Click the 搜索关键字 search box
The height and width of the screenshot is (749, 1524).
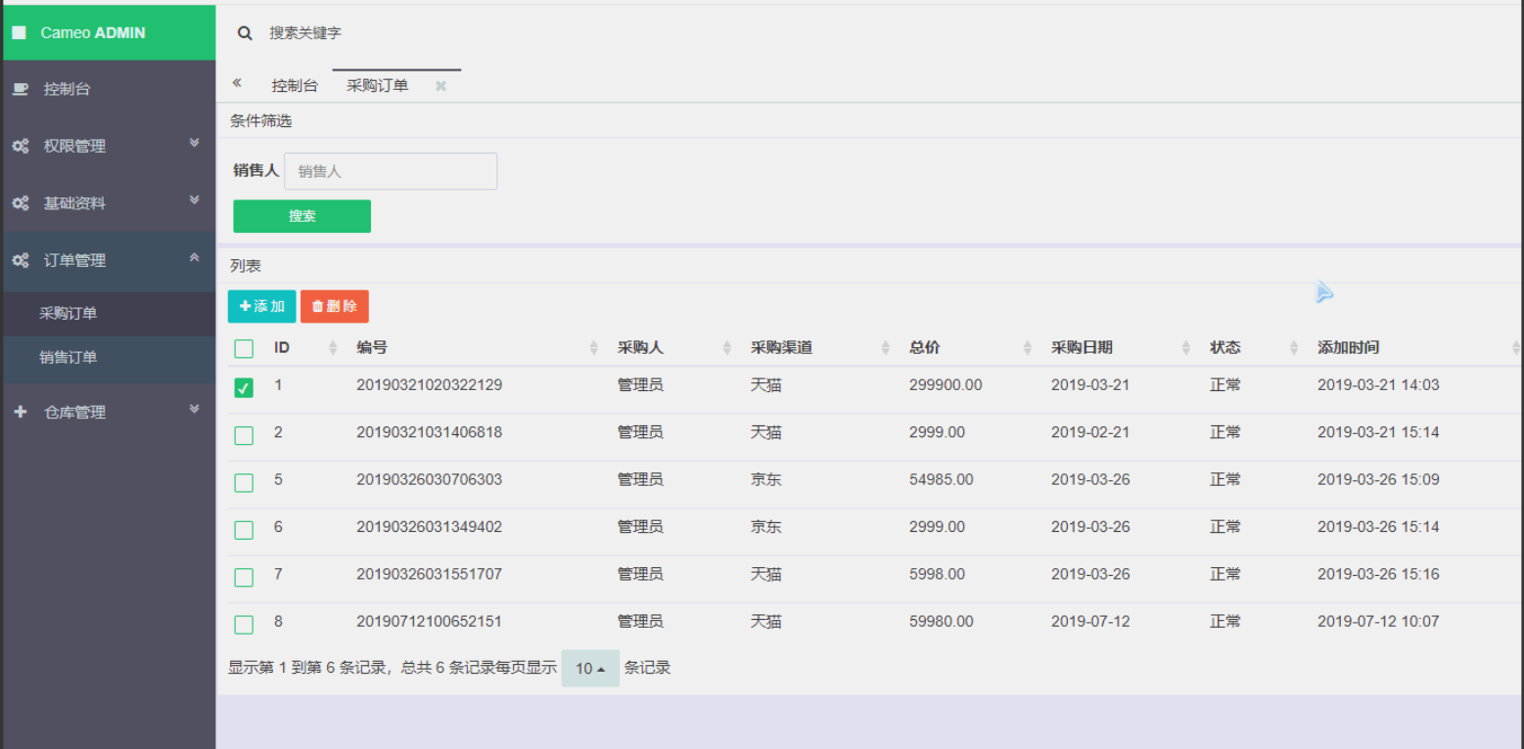tap(305, 33)
